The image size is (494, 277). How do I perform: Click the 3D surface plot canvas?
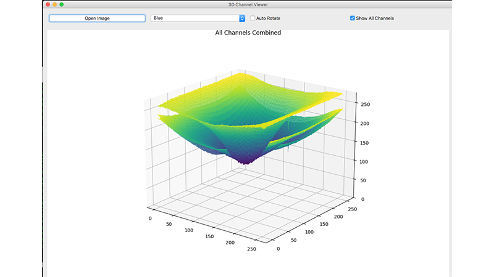coord(248,154)
